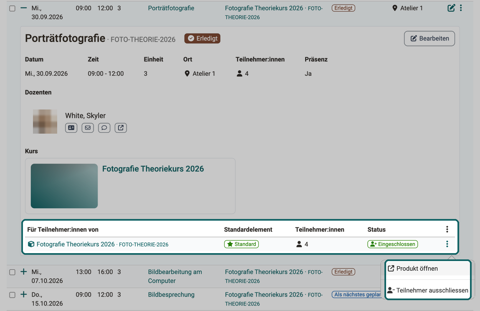The image size is (480, 311).
Task: Click the 09:00 - 12:00 time value
Action: (x=106, y=74)
